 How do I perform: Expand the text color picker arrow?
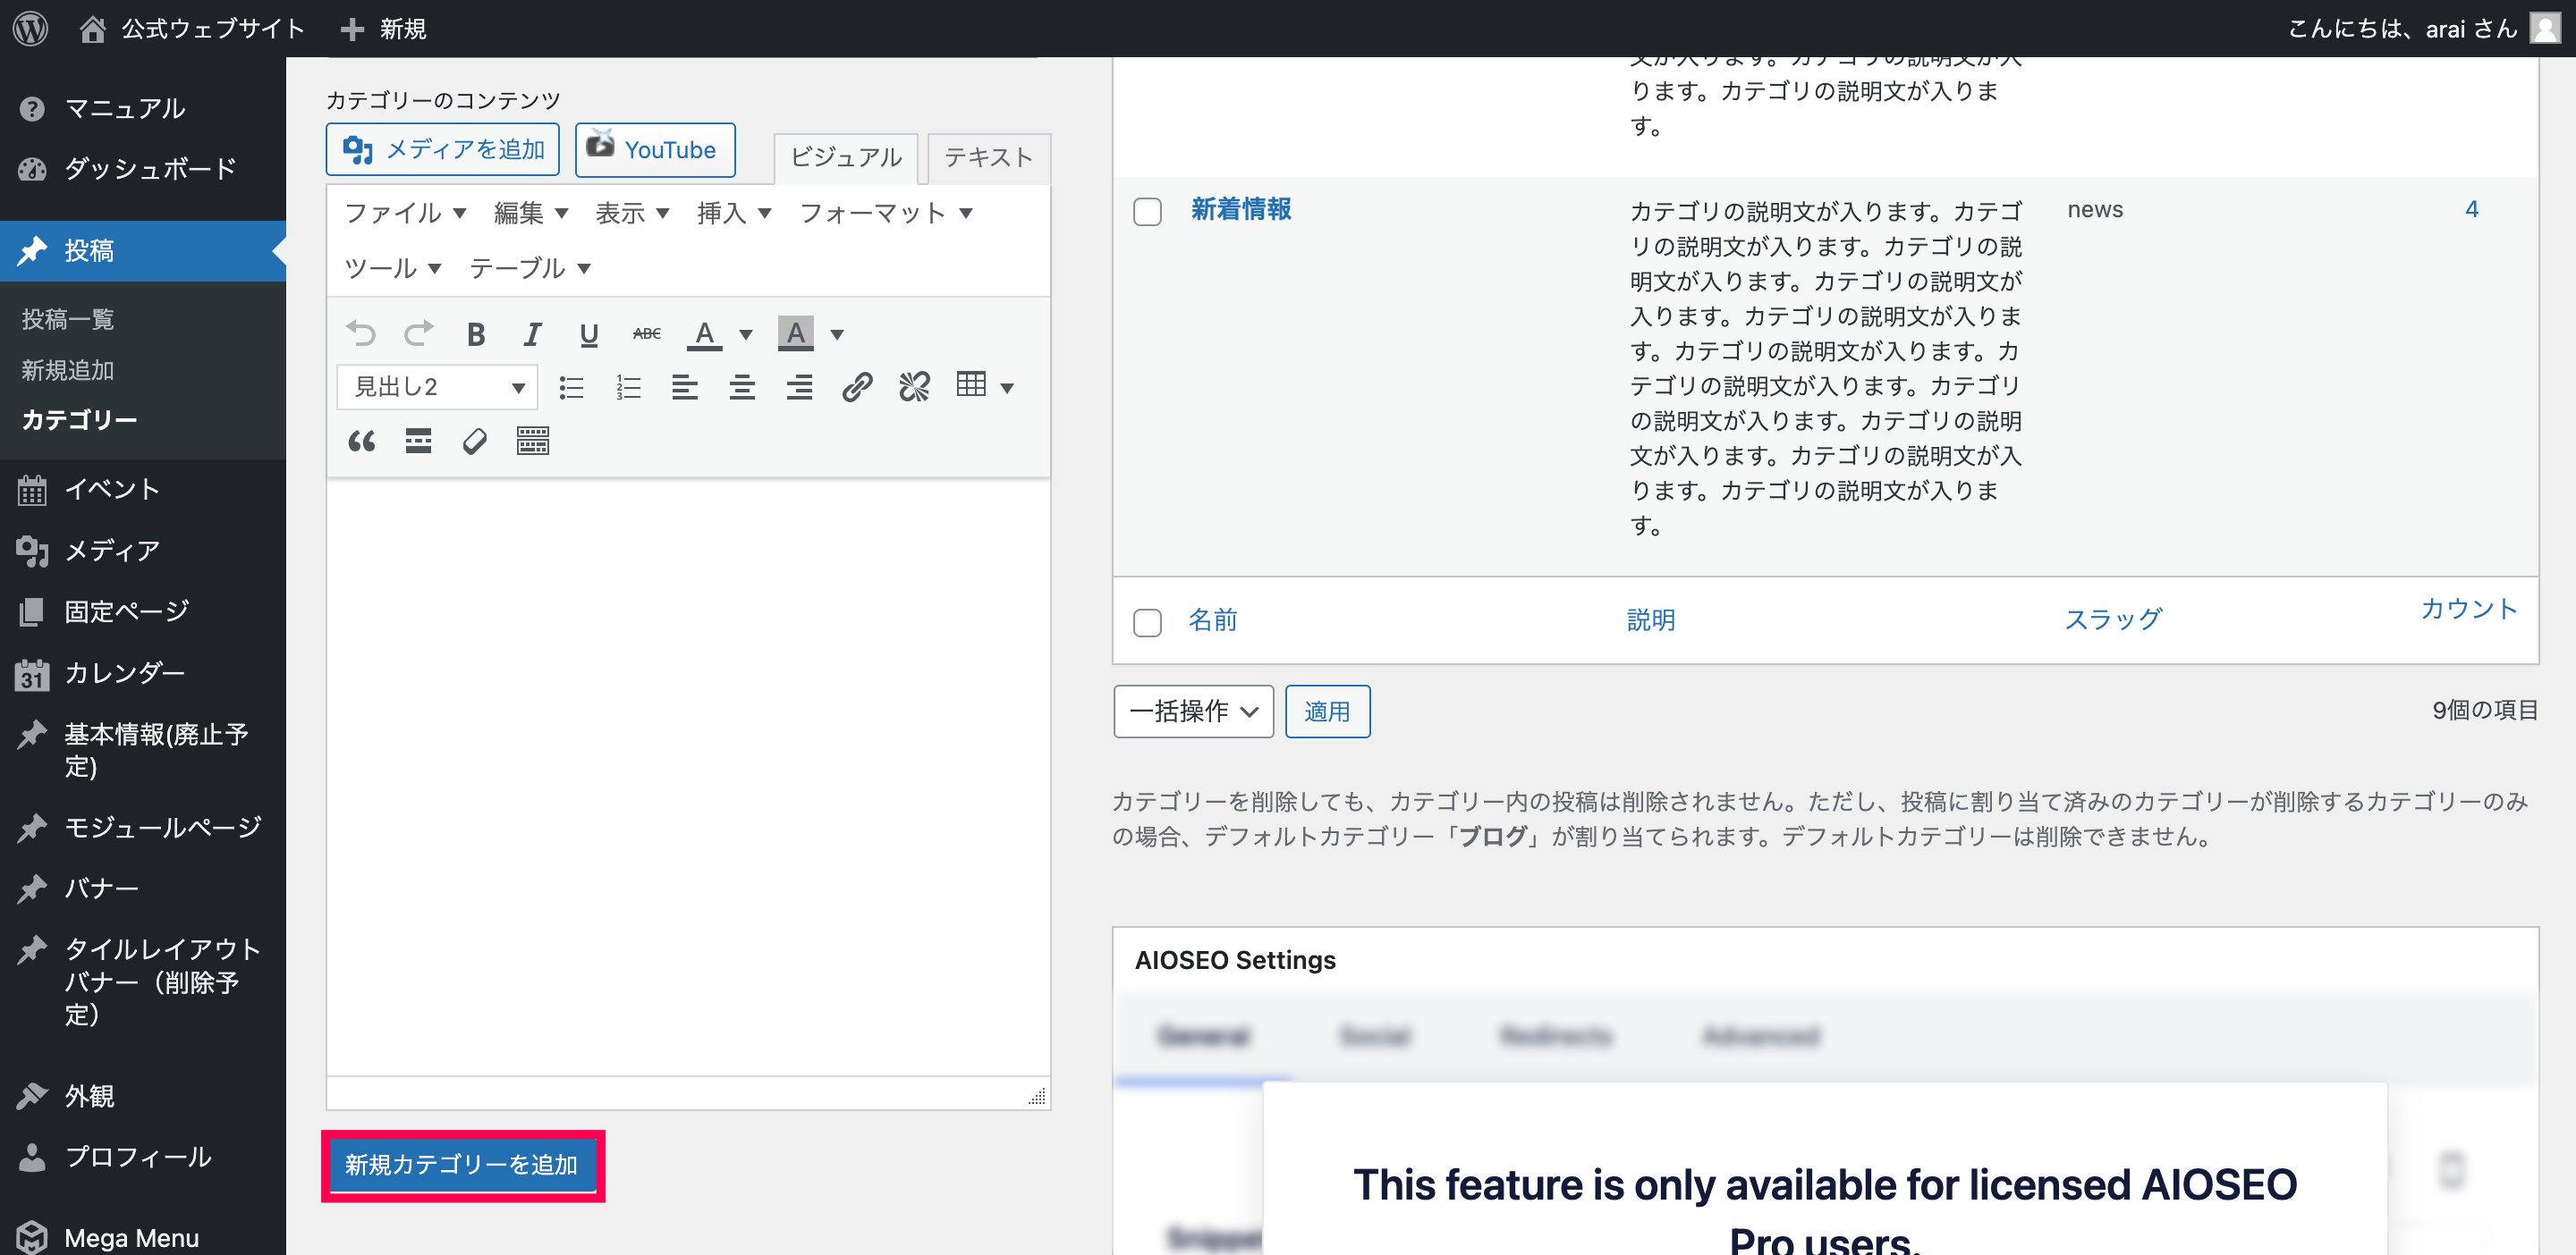[x=746, y=333]
